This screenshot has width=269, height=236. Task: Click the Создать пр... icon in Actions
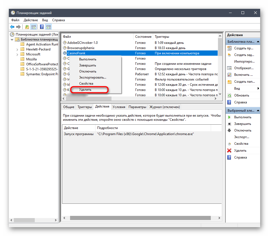pyautogui.click(x=229, y=48)
